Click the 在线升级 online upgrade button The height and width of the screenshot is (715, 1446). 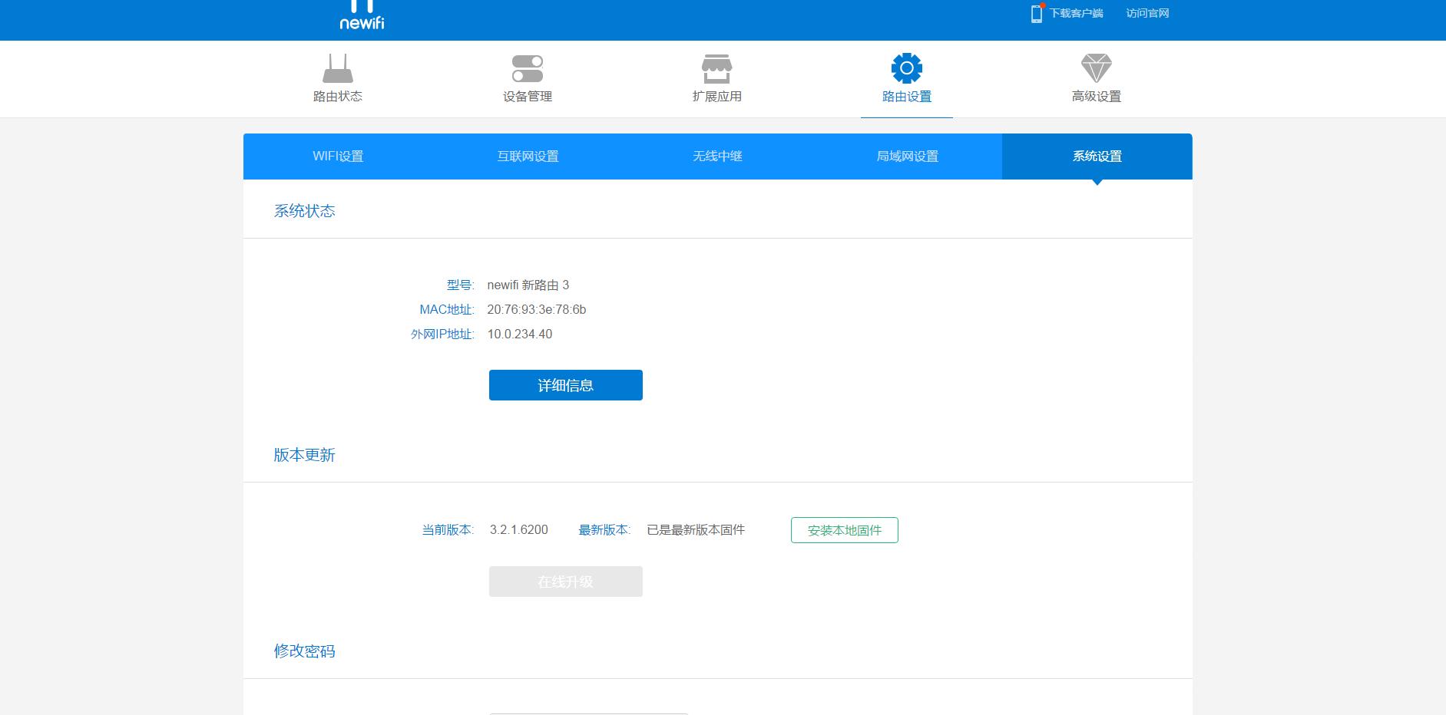565,581
